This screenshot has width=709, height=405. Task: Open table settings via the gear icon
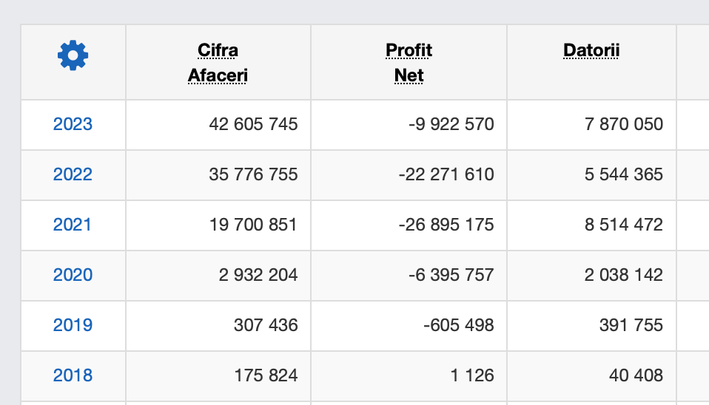[x=73, y=55]
